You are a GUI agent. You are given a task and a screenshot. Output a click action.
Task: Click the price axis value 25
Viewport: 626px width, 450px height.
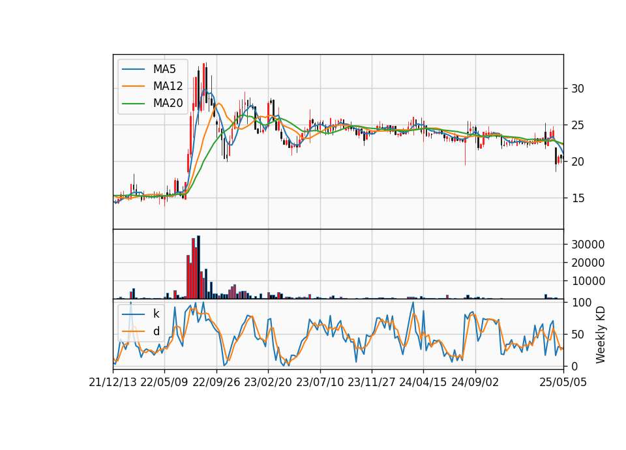[x=578, y=125]
